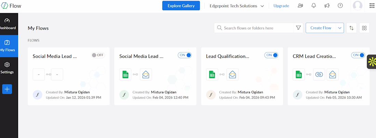Open the user profile avatar
376x138 pixels.
[358, 5]
